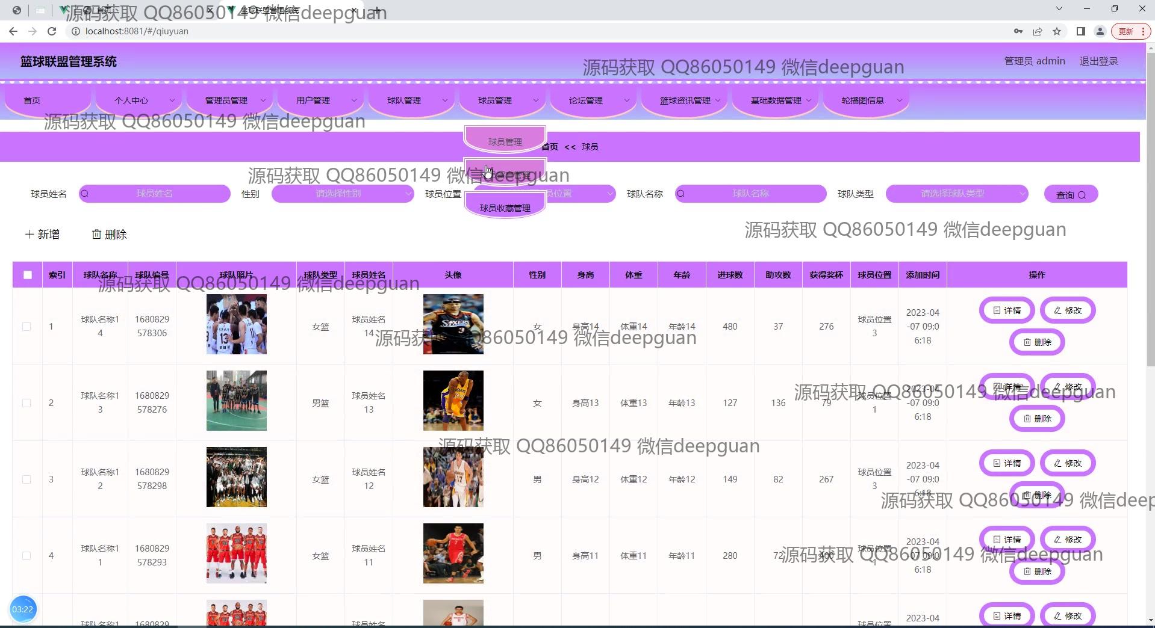Screen dimensions: 1155x628
Task: Click inside the 球员姓名 search field
Action: click(x=155, y=194)
